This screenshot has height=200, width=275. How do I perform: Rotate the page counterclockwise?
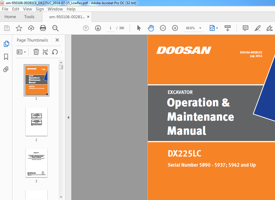[55, 52]
